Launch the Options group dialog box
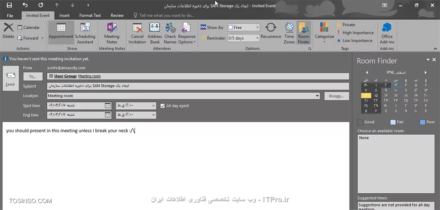440x210 pixels. coord(310,49)
